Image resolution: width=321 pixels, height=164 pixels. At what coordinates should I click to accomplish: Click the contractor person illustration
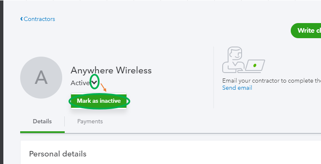pyautogui.click(x=234, y=60)
